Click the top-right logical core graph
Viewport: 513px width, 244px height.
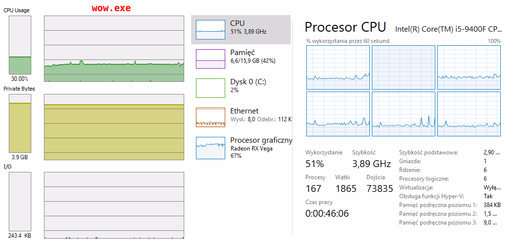[469, 67]
